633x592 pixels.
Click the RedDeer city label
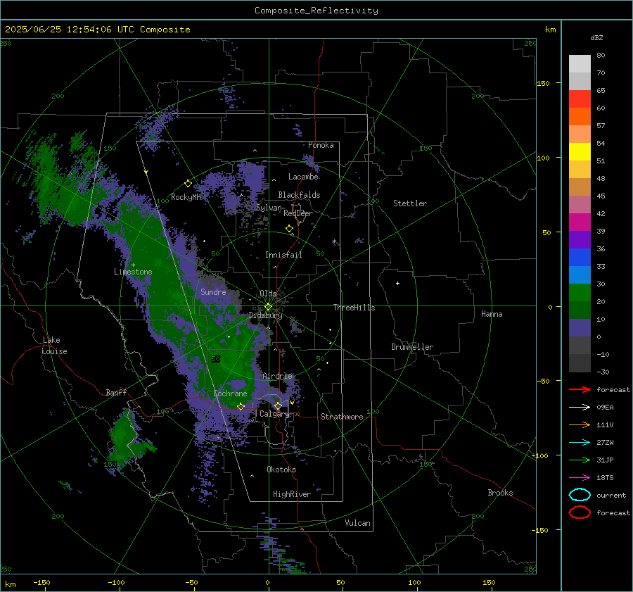[x=298, y=213]
